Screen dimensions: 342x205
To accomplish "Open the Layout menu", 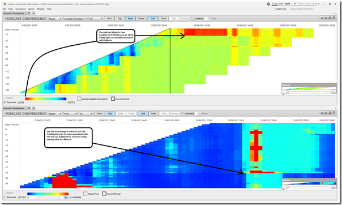I will pyautogui.click(x=31, y=9).
